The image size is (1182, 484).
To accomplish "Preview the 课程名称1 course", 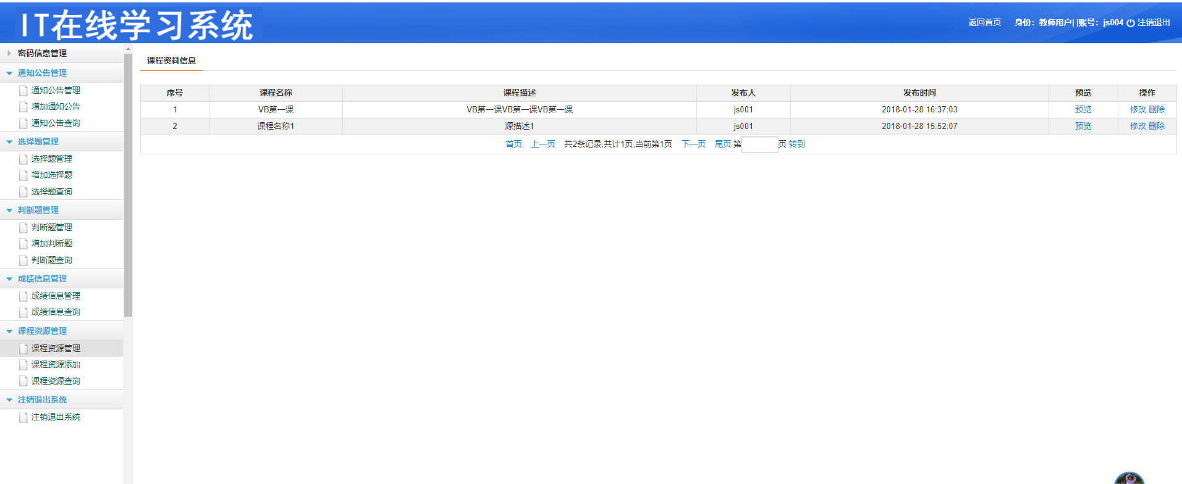I will coord(1083,126).
